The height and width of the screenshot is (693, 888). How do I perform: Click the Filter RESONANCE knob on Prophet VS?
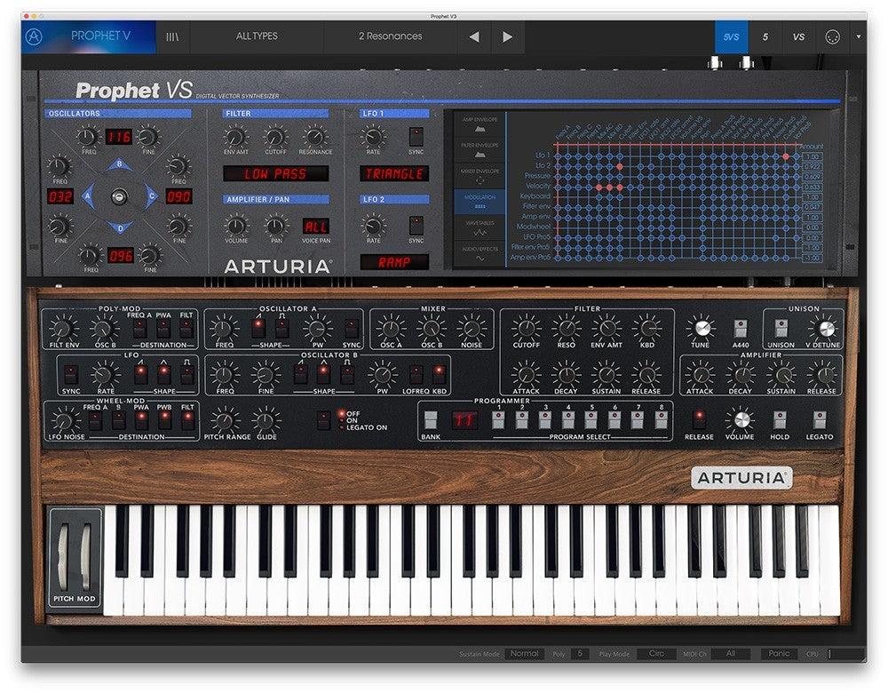(315, 137)
